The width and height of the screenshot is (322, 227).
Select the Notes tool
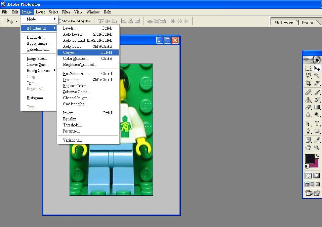[x=308, y=140]
